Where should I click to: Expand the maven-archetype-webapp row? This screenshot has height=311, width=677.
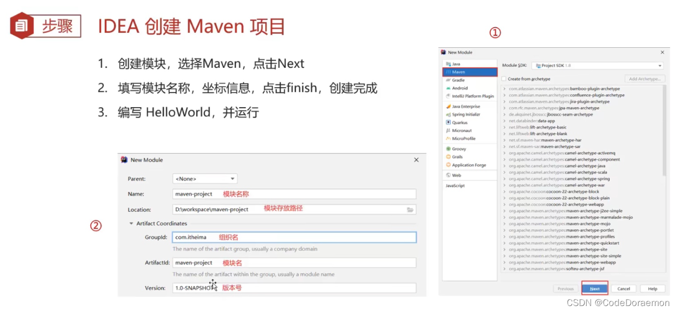coord(504,263)
